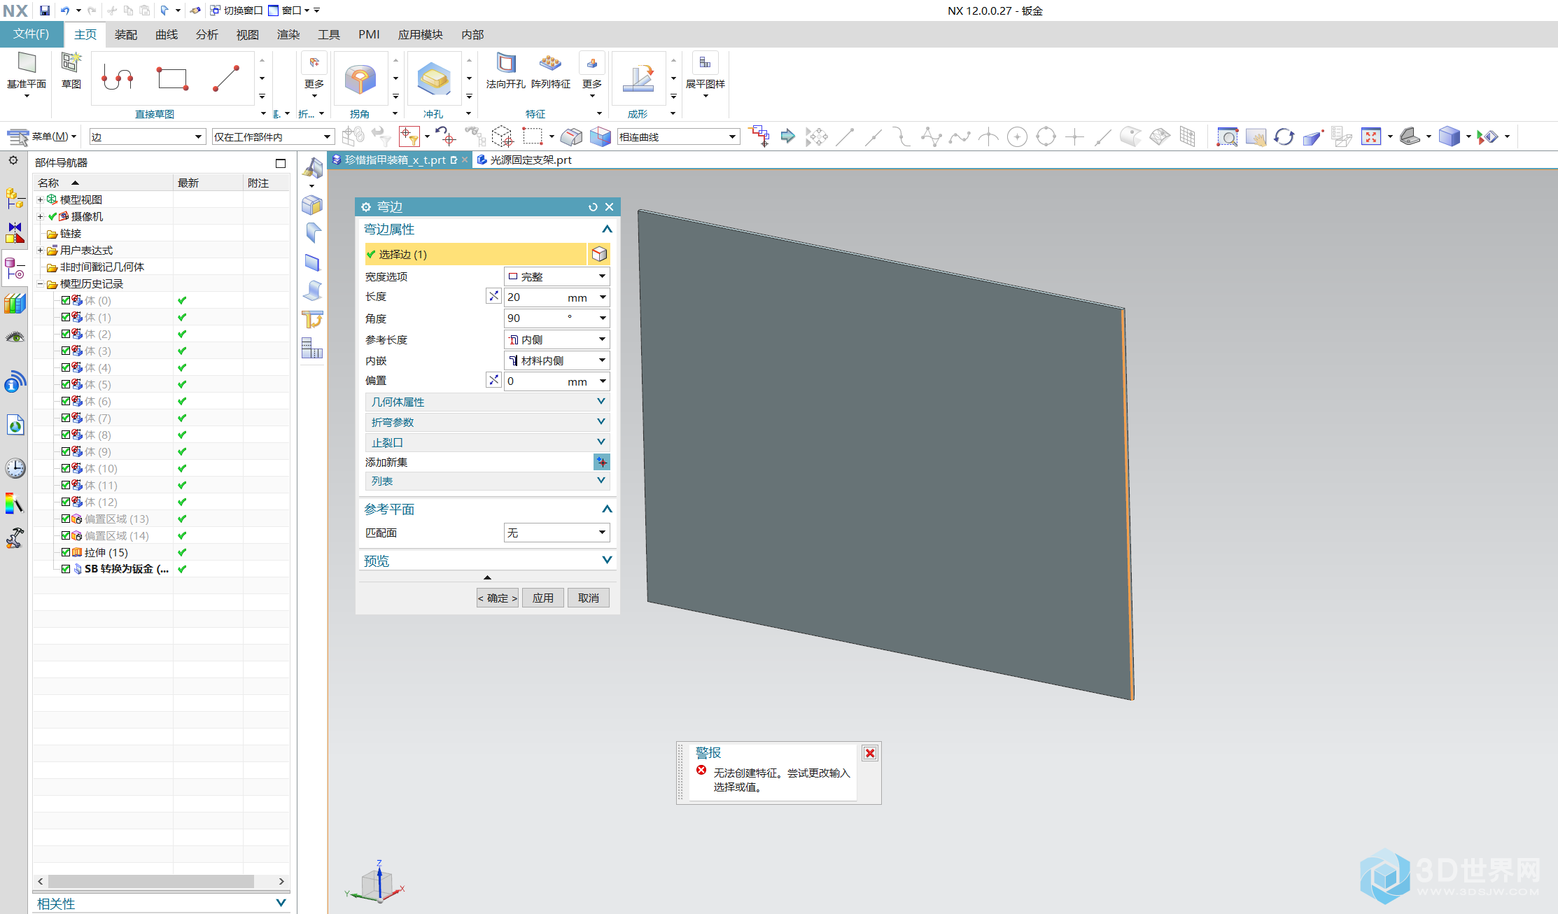Uncheck the 体 (9) feature checkbox

66,451
